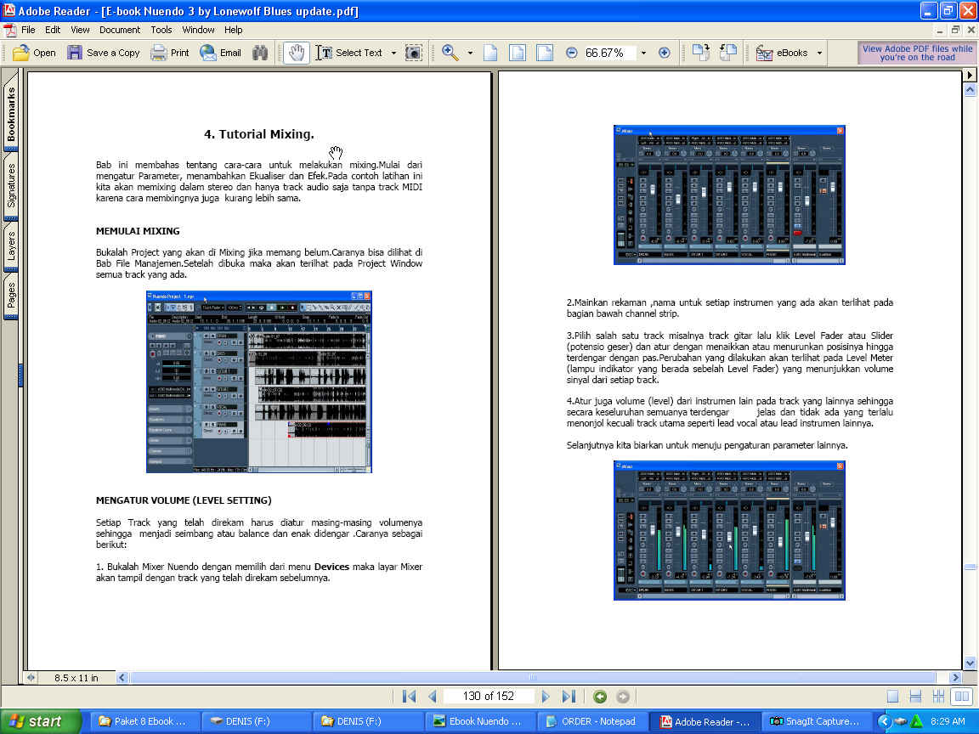Click the horizontal scrollbar right arrow

tap(955, 678)
